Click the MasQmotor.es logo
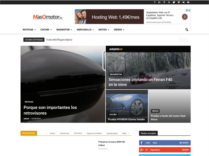This screenshot has width=209, height=156. (x=48, y=17)
